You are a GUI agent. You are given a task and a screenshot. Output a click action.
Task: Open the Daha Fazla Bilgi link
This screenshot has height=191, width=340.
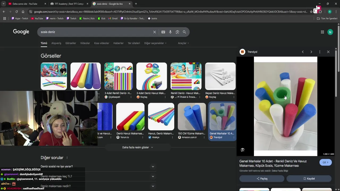[x=280, y=171]
